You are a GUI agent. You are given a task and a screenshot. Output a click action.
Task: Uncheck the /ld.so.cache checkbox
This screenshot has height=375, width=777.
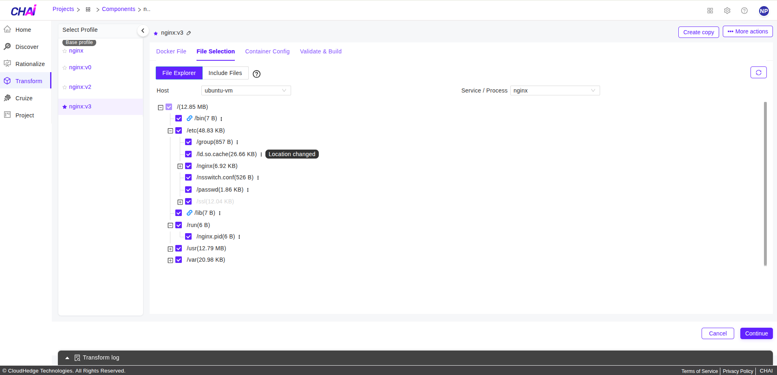pos(188,154)
